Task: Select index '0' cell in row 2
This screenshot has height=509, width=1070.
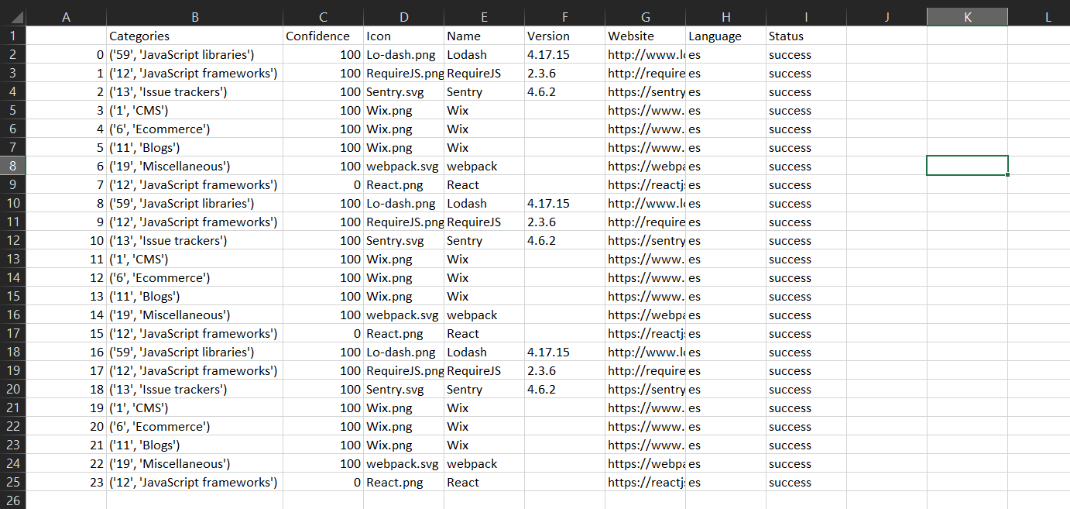Action: point(66,54)
